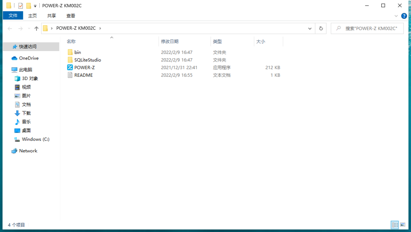411x232 pixels.
Task: Click the date 2021/12/31 22:41
Action: point(179,68)
